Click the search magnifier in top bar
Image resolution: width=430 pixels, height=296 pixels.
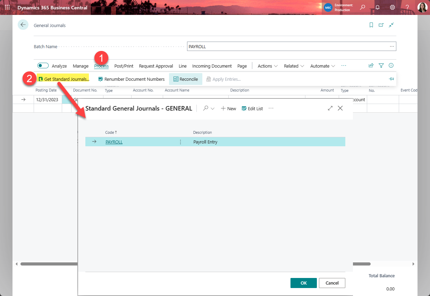363,7
